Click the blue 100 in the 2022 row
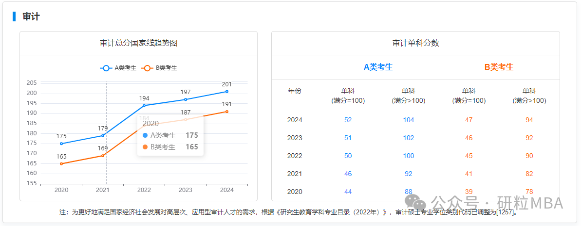The width and height of the screenshot is (581, 226). point(408,156)
